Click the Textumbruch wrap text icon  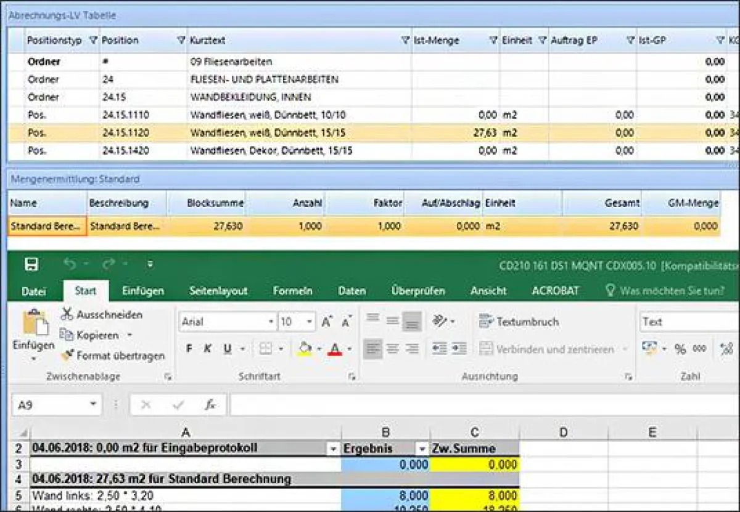tap(487, 321)
